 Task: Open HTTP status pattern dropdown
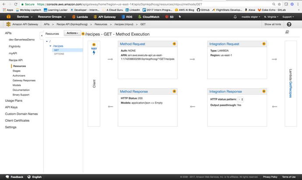[x=240, y=100]
